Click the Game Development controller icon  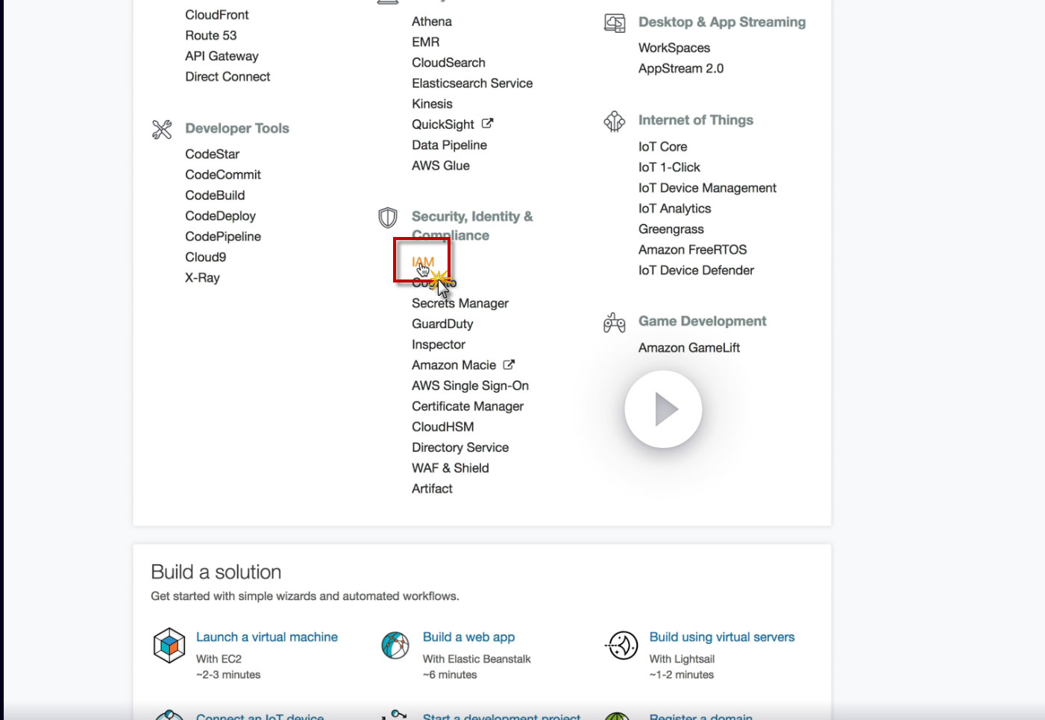615,323
